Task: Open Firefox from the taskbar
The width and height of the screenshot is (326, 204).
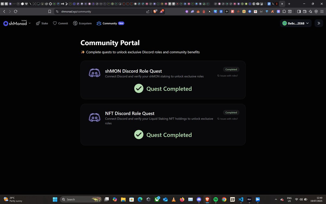Action: (182, 199)
